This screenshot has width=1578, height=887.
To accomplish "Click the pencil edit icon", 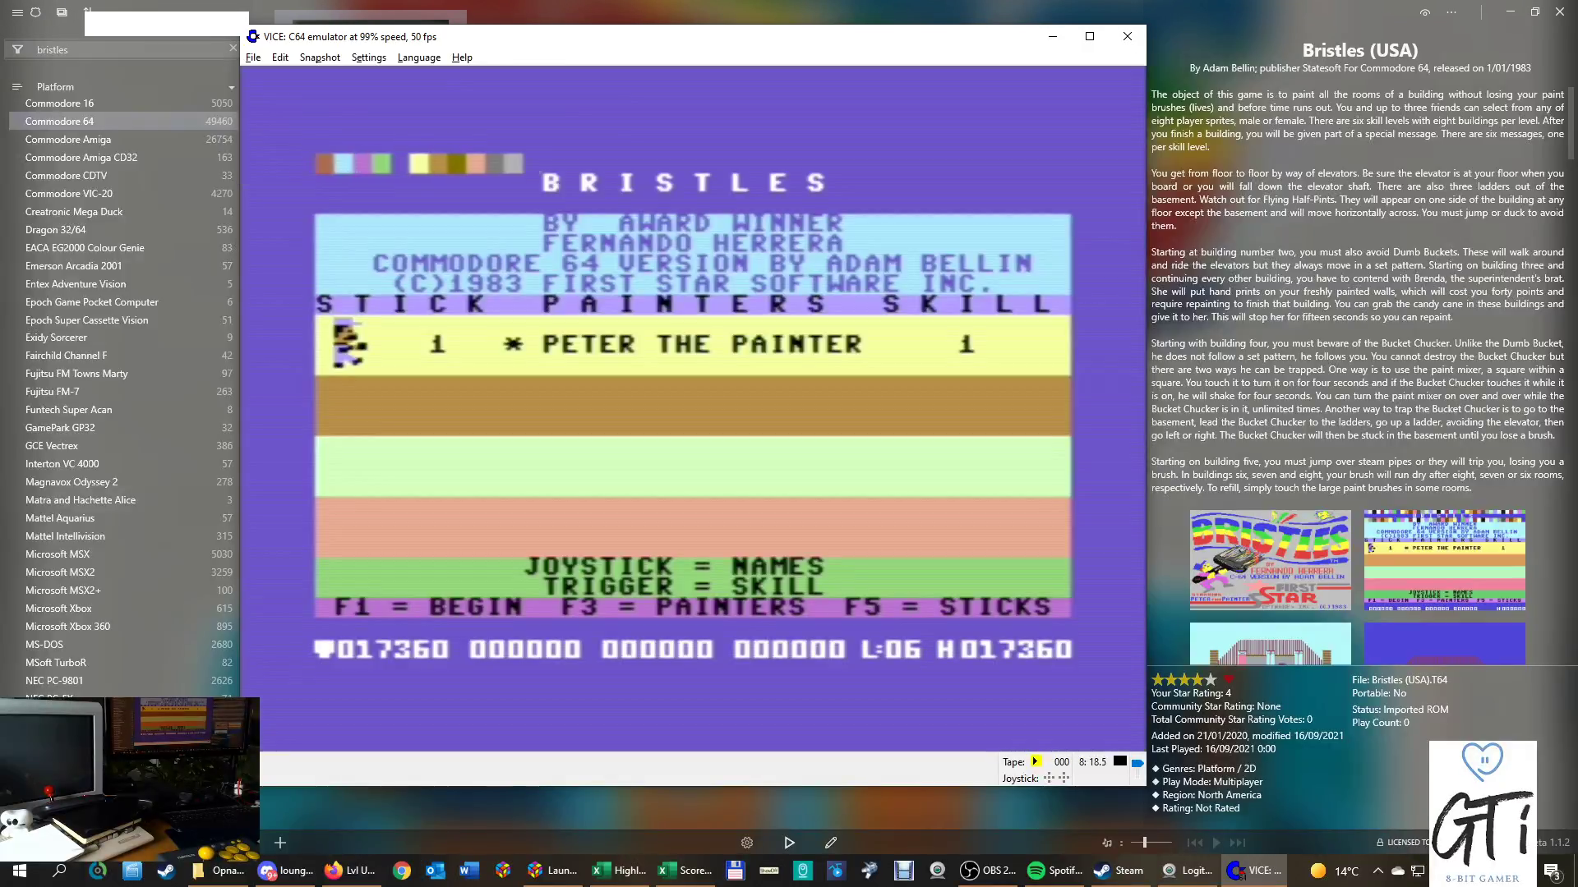I will [831, 843].
